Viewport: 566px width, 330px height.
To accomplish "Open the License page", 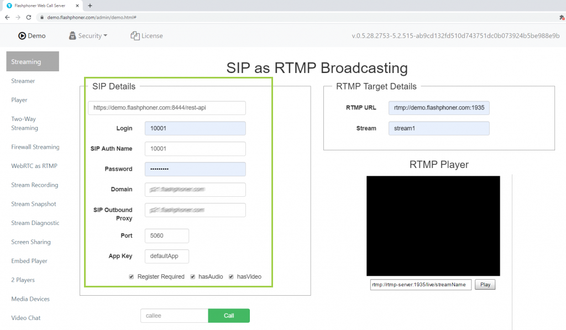I will 147,36.
